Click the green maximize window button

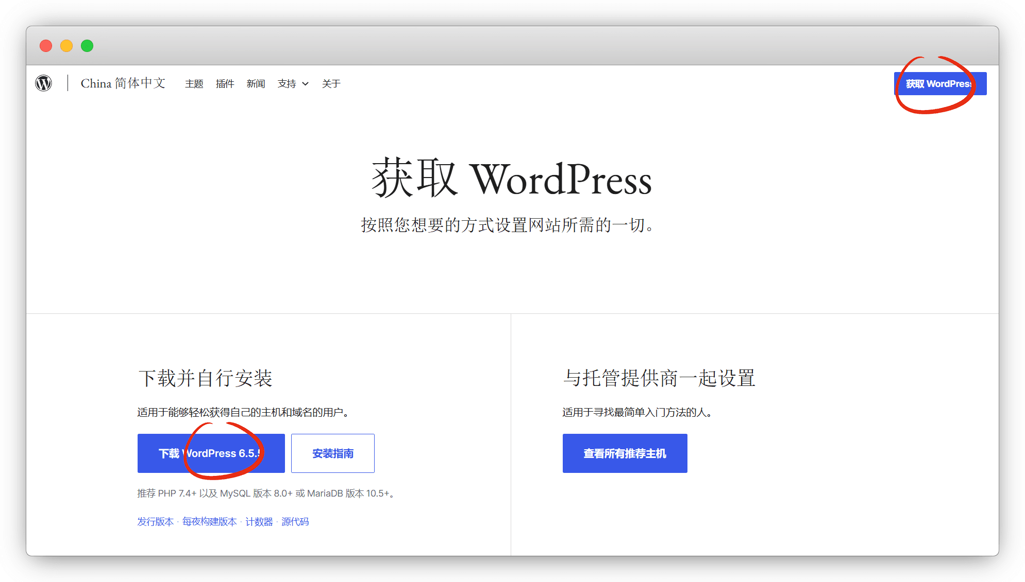tap(87, 46)
